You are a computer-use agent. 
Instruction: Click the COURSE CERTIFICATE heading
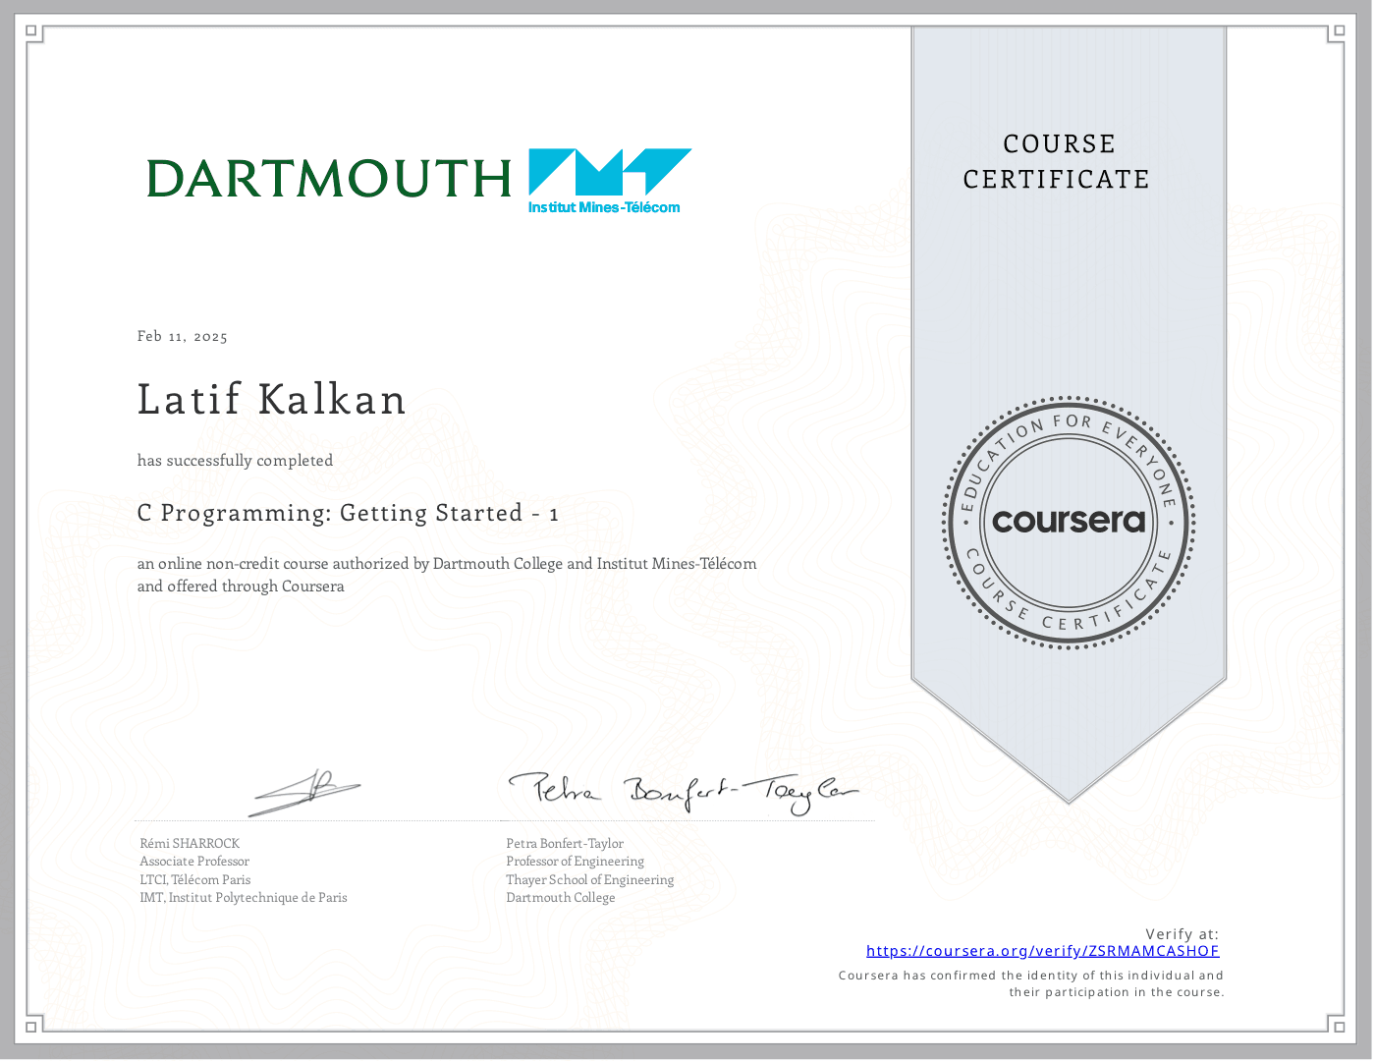(1057, 161)
